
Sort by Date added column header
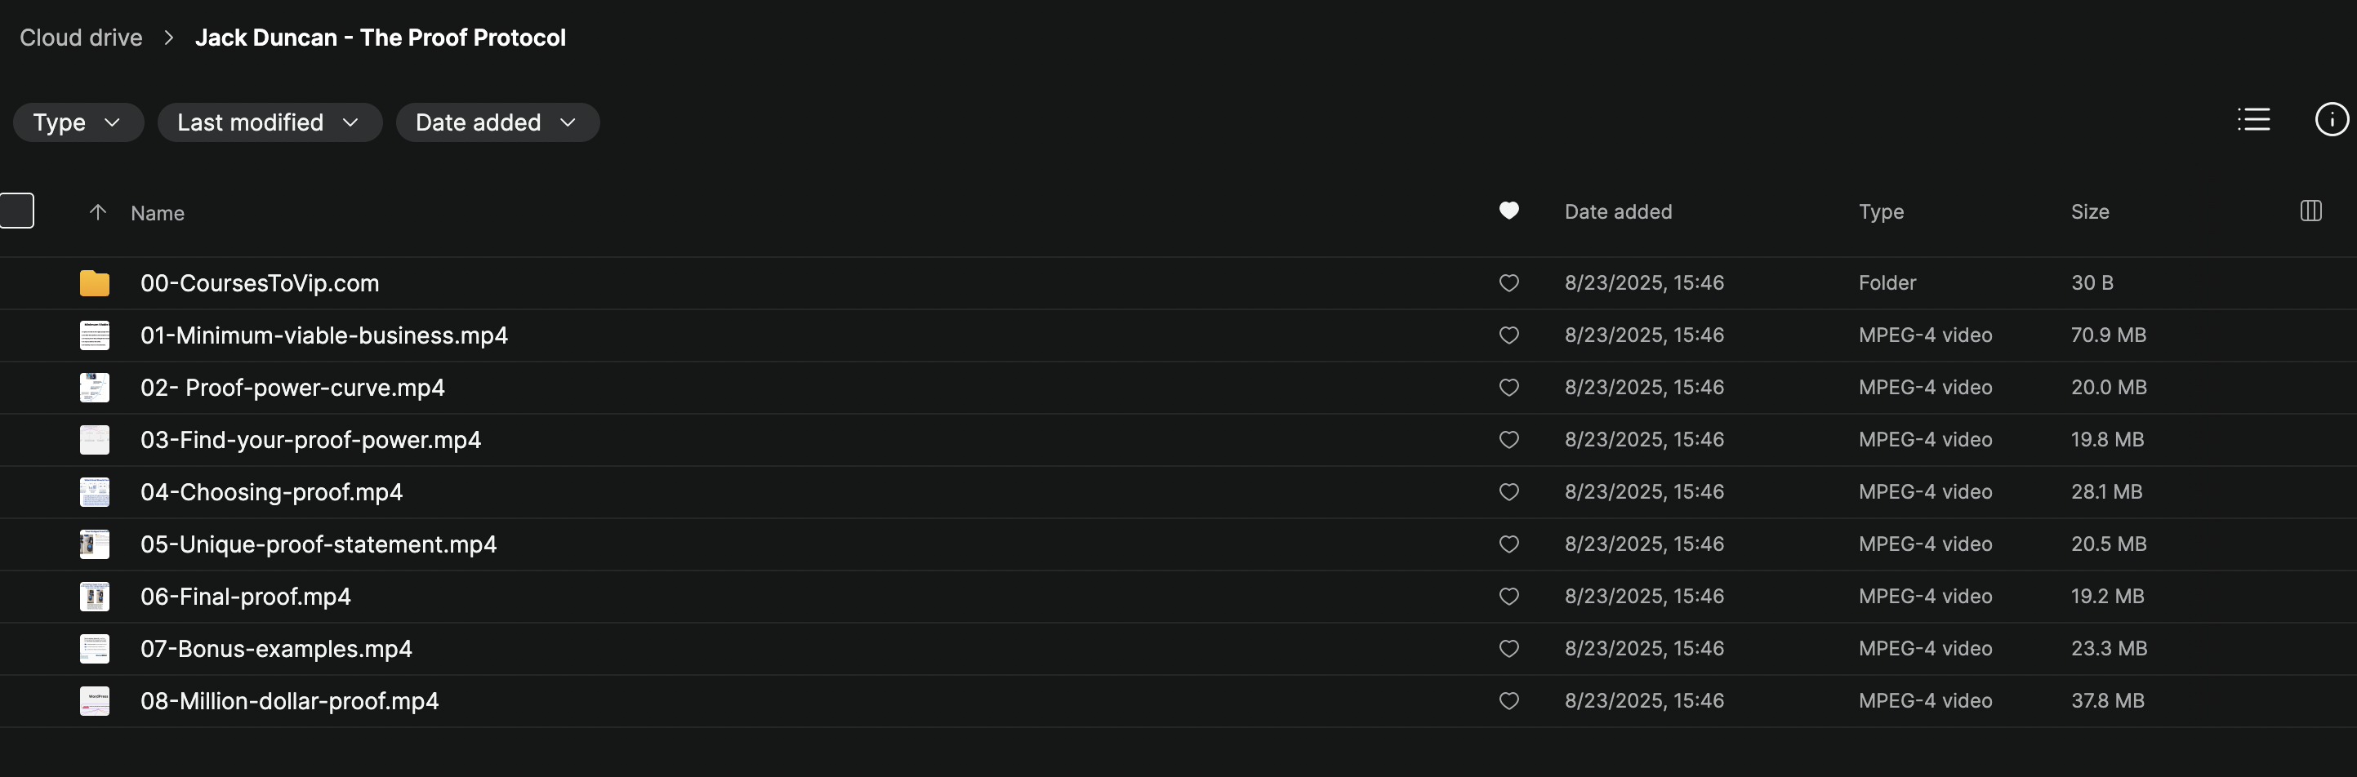point(1618,212)
